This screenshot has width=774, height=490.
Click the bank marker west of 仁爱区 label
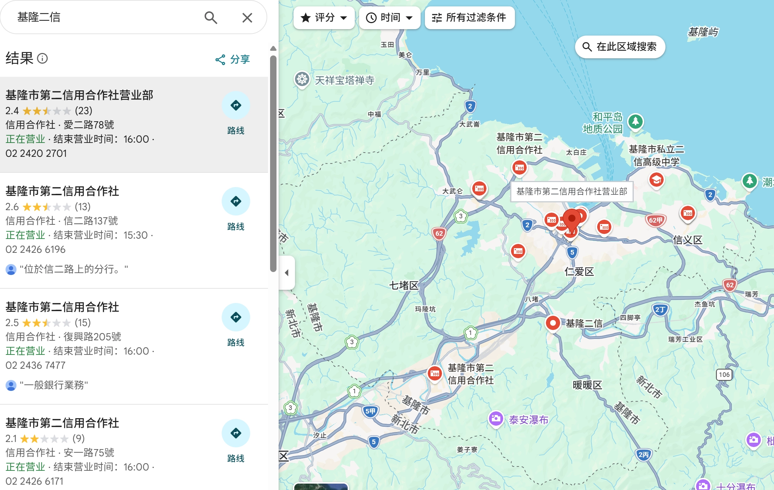tap(518, 251)
